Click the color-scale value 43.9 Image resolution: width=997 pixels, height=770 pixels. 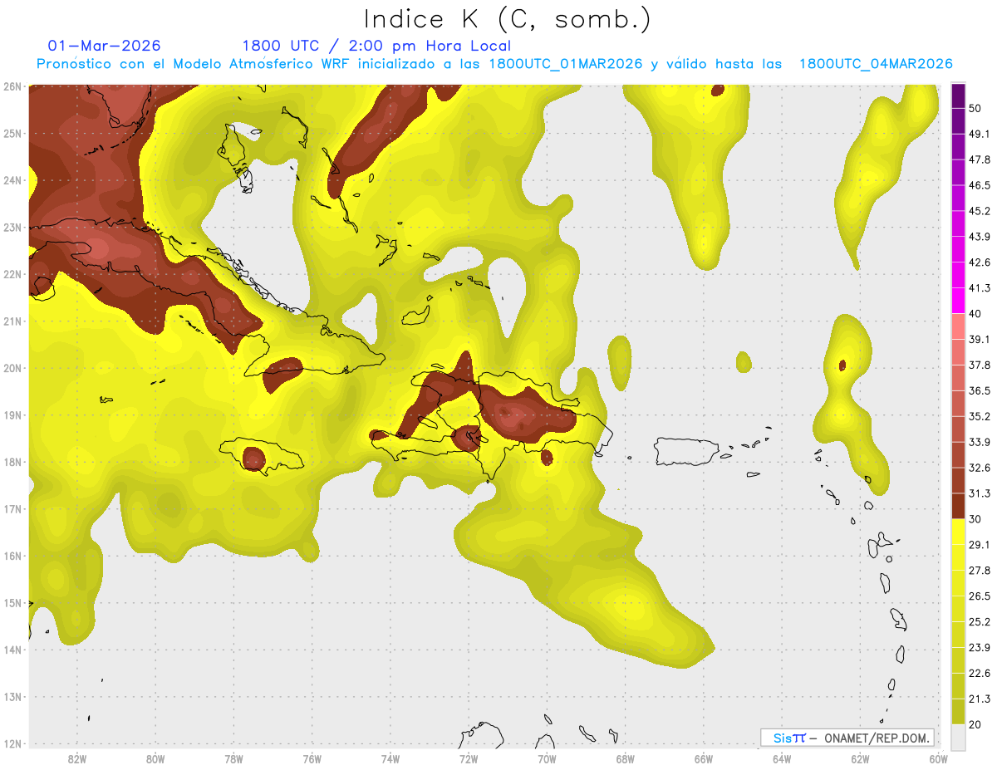tap(979, 237)
